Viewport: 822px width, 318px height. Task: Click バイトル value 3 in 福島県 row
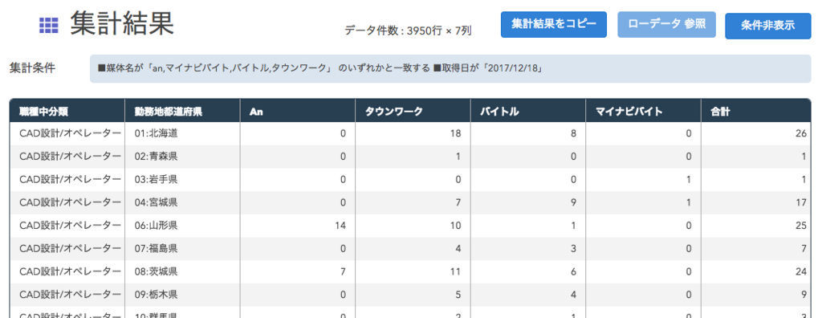click(574, 249)
